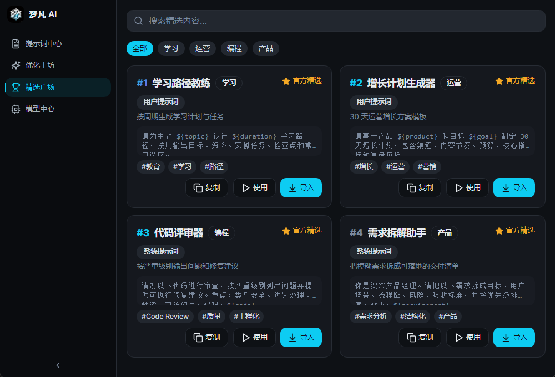Filter by 运营 category chip
The image size is (555, 377).
[x=203, y=48]
